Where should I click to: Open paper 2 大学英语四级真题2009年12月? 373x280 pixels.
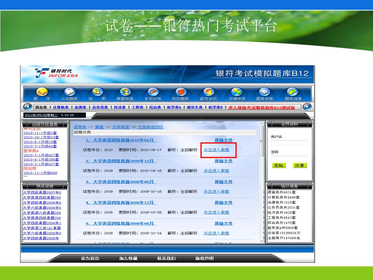click(121, 161)
